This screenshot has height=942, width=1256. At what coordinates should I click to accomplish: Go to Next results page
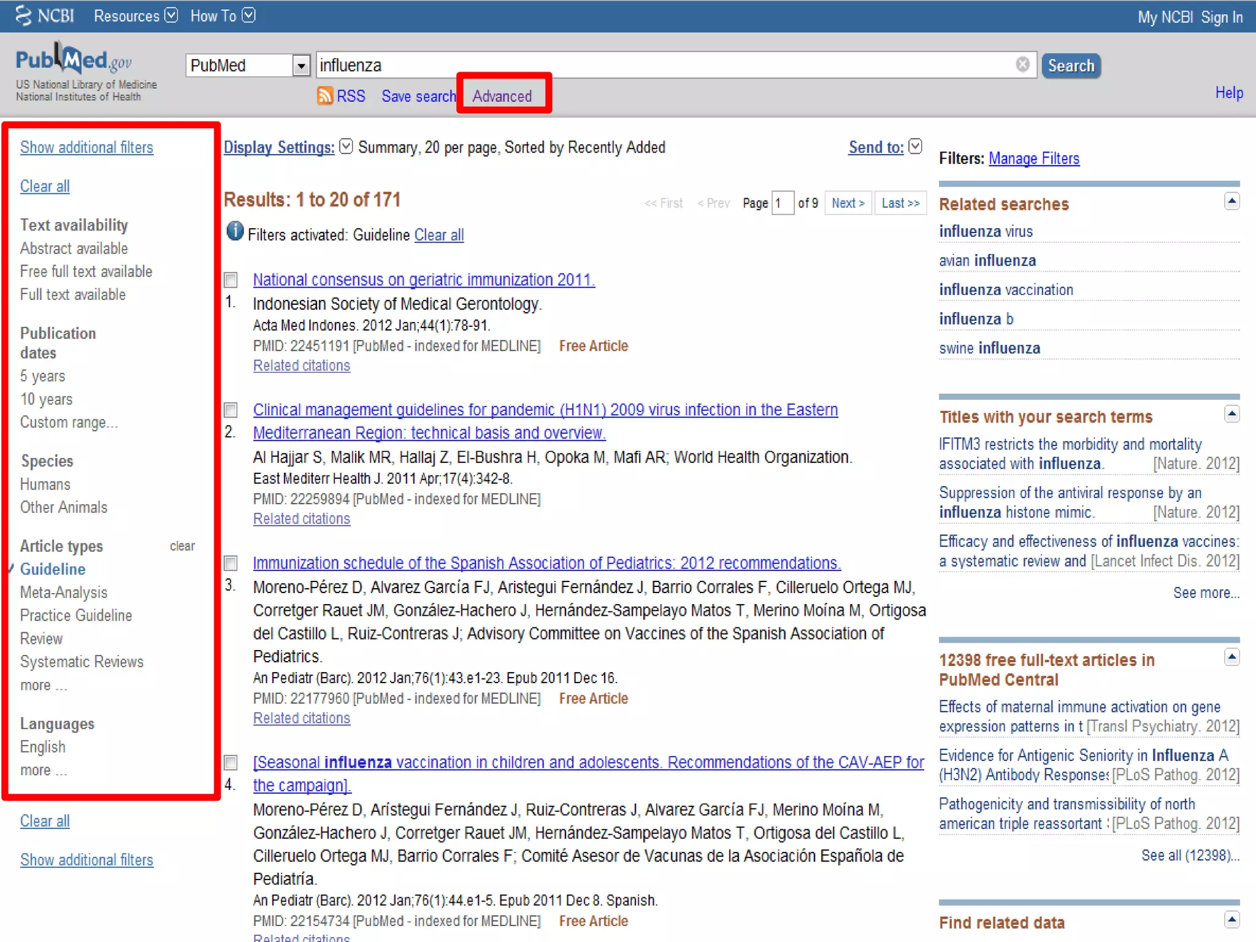(x=848, y=203)
